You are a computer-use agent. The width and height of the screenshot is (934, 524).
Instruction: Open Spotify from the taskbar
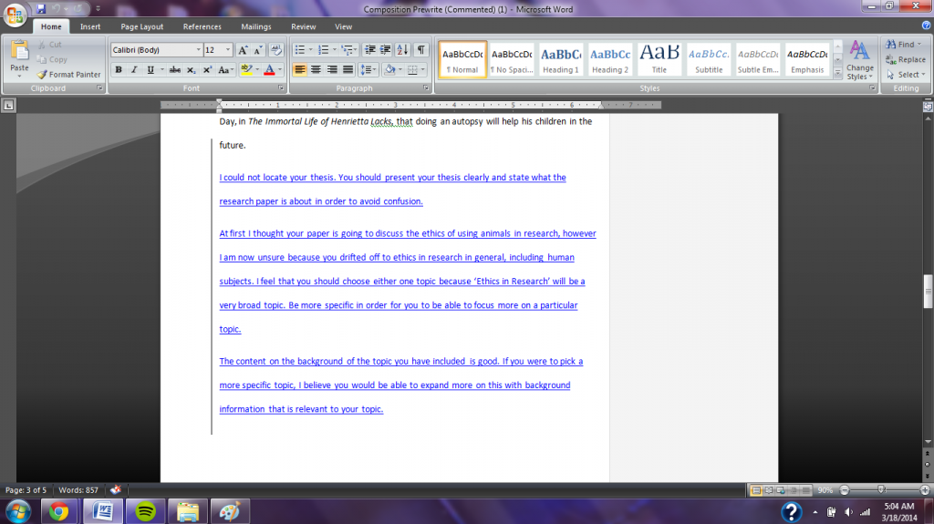[x=144, y=510]
